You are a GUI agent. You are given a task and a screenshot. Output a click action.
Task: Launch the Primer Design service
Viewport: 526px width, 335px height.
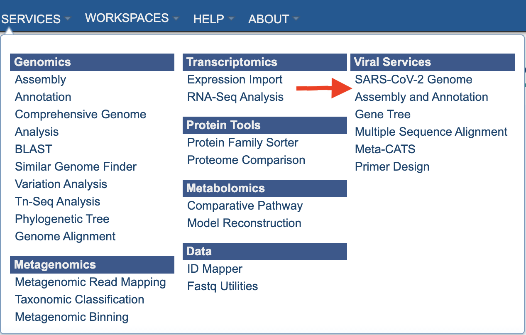[392, 166]
